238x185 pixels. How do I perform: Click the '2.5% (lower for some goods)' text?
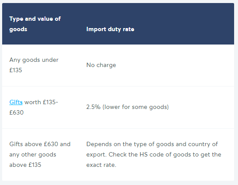(x=128, y=107)
